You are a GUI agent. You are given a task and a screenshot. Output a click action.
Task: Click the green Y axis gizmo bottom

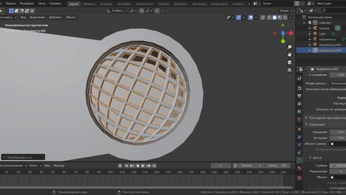coord(283,41)
